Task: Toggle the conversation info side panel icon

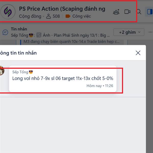Action: [x=150, y=12]
